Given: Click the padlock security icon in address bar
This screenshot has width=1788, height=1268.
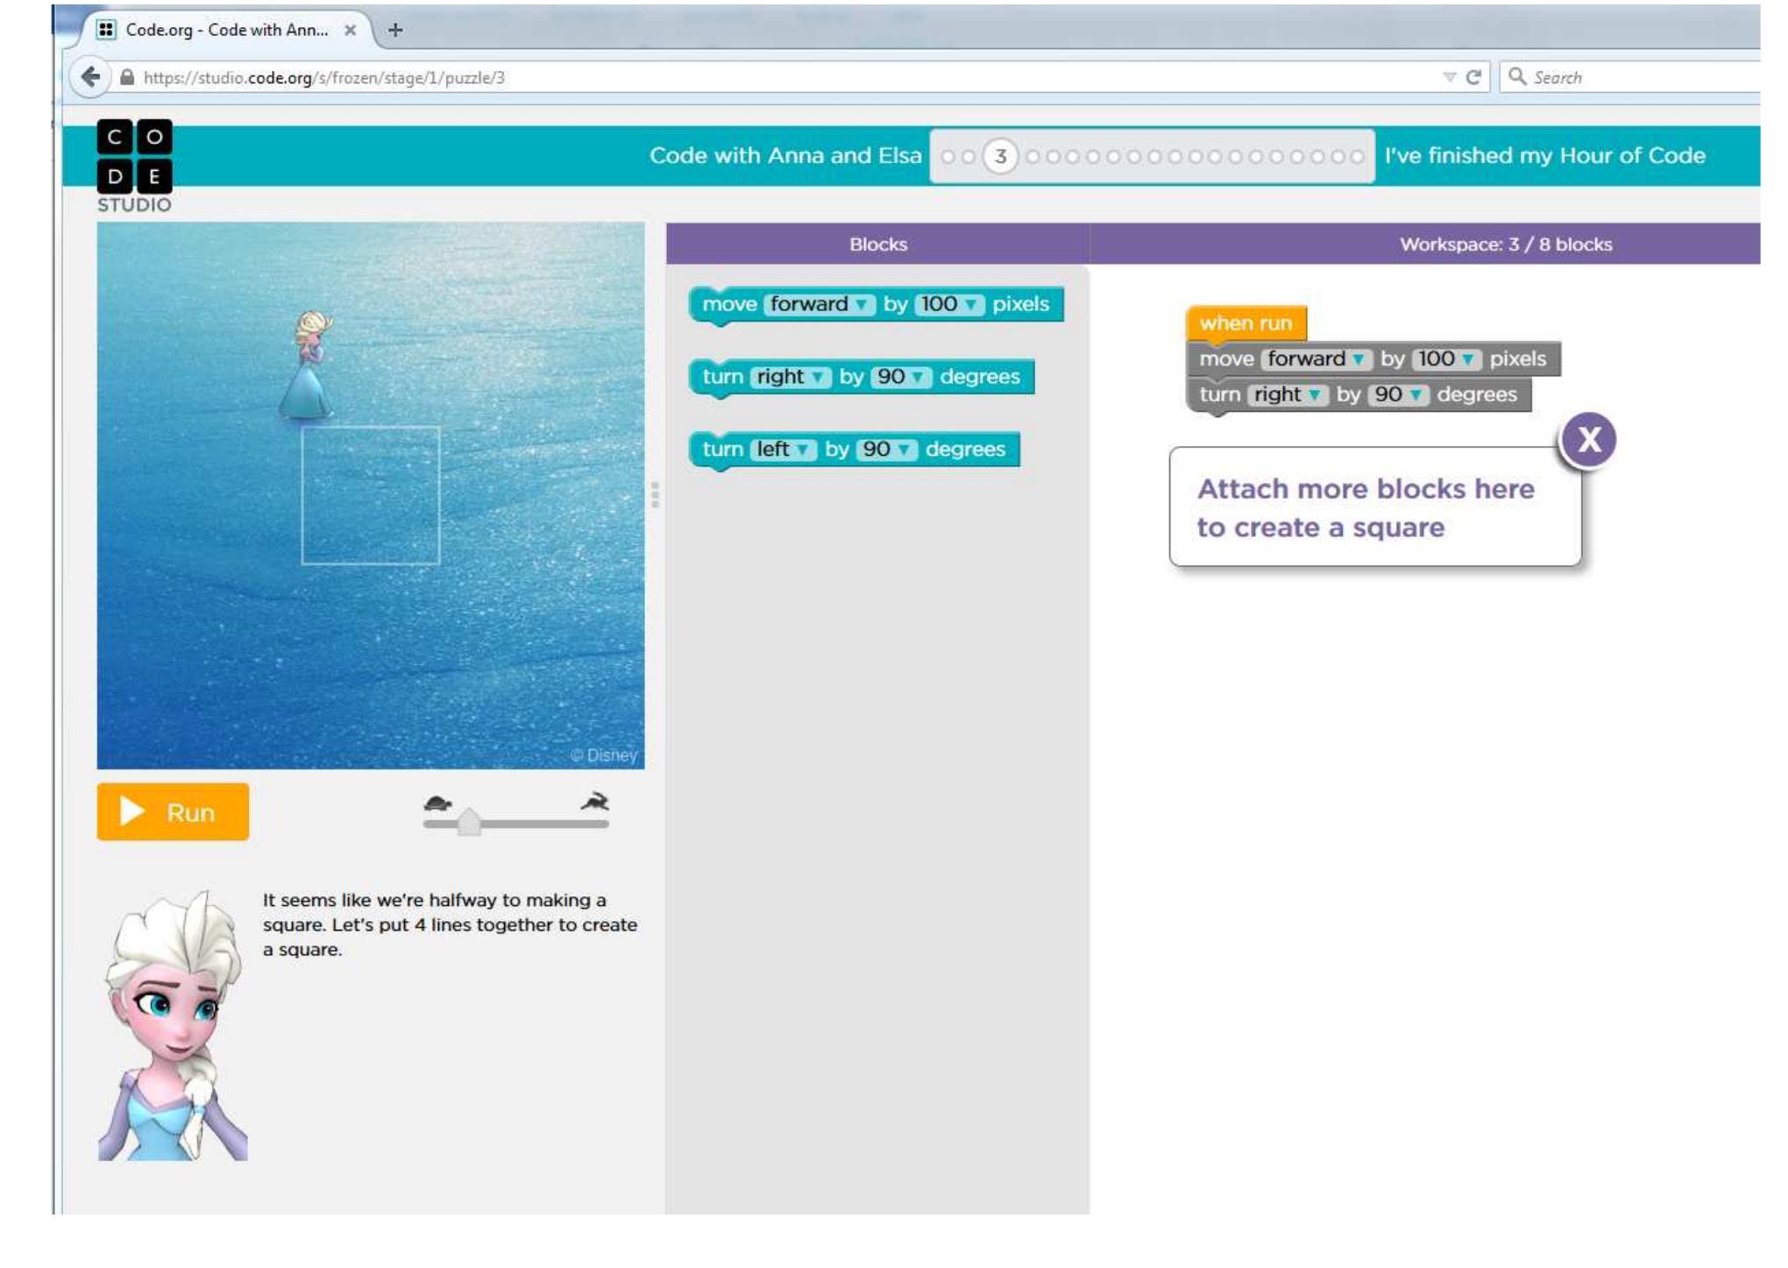Looking at the screenshot, I should tap(127, 77).
